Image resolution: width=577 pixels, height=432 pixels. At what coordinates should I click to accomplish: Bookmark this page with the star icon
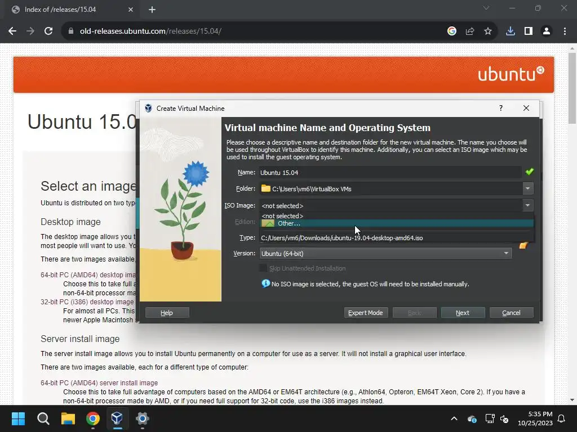[488, 31]
